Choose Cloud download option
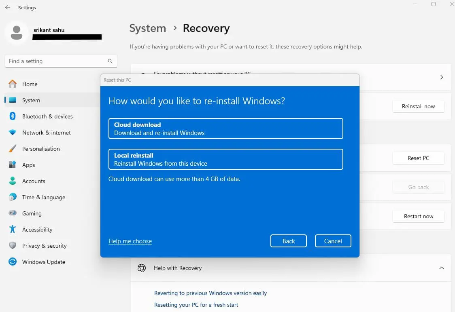 pos(226,129)
